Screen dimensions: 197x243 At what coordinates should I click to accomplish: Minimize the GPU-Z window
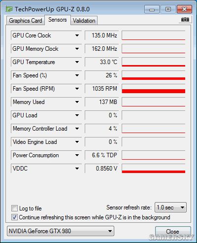tap(152, 9)
